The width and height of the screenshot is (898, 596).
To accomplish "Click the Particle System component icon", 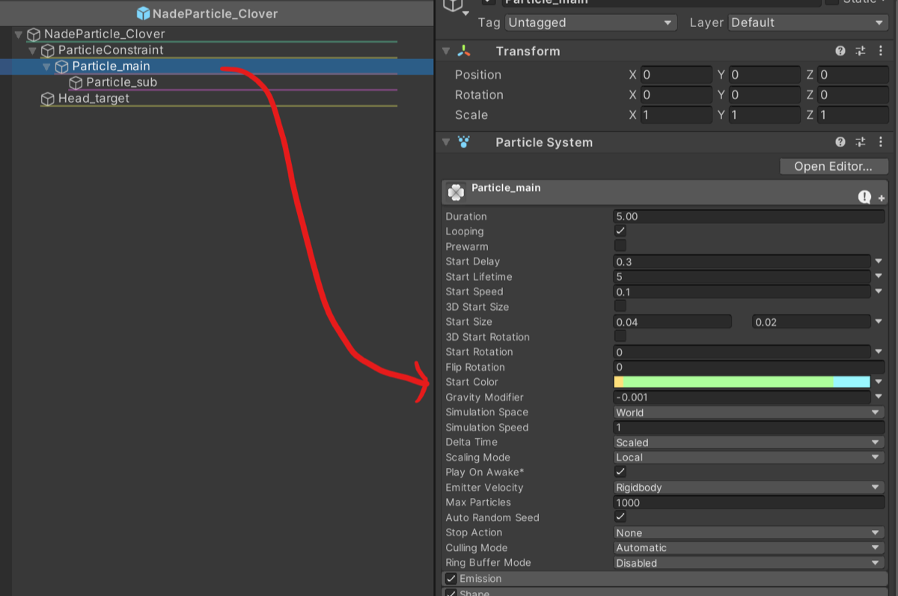I will (465, 142).
